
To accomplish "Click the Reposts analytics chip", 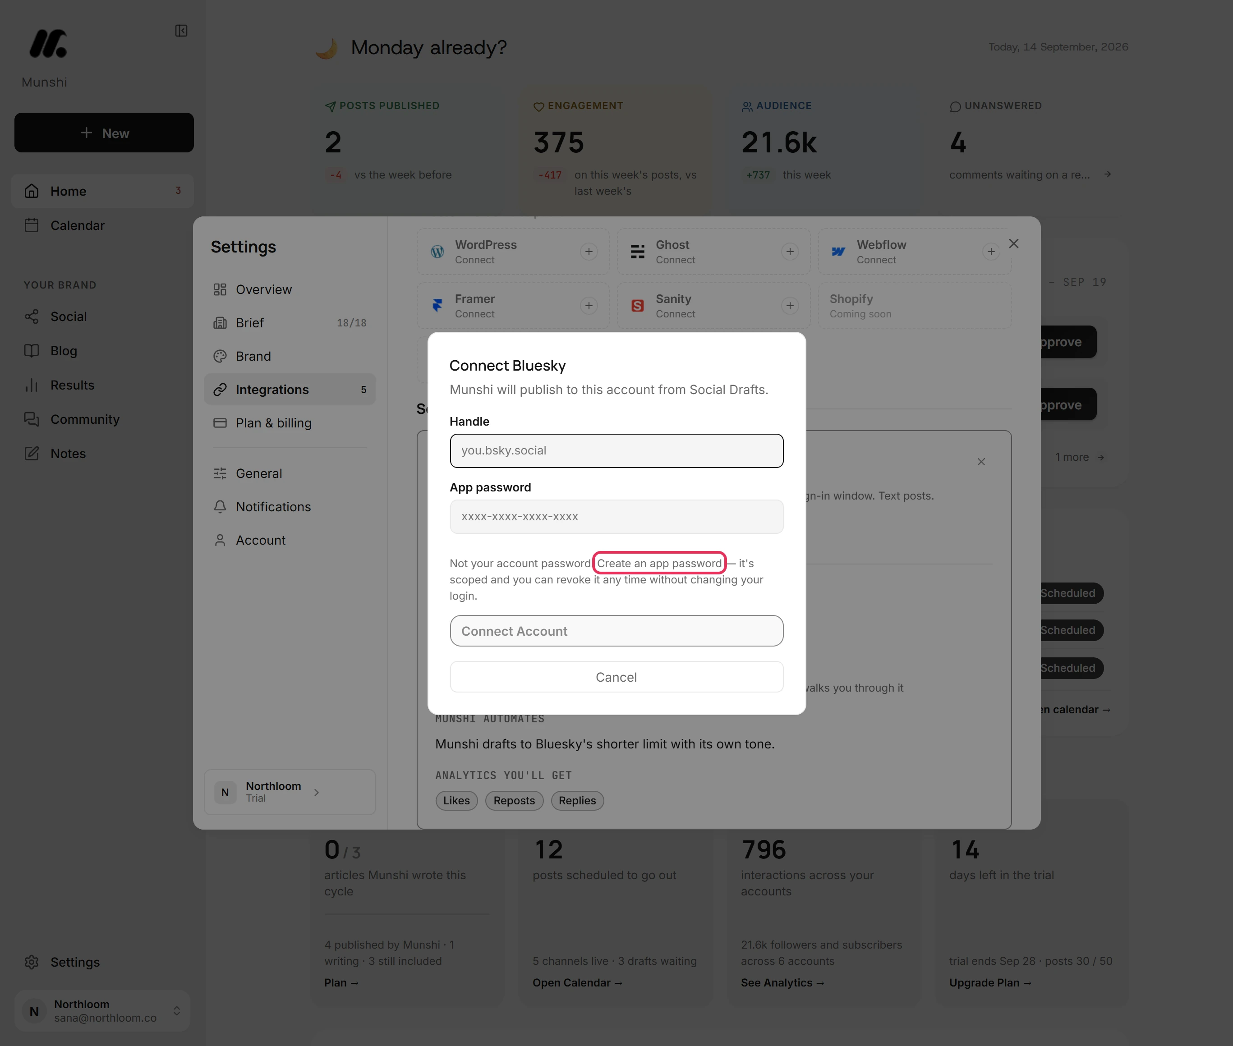I will click(514, 801).
